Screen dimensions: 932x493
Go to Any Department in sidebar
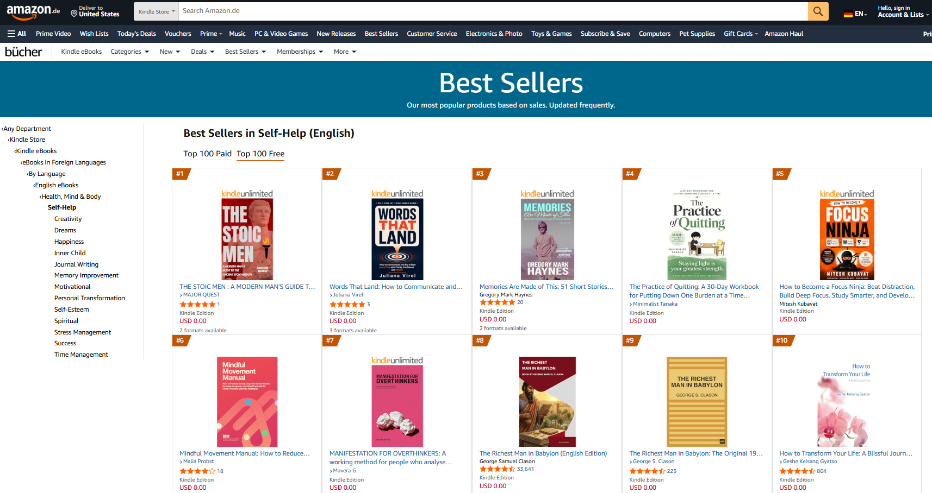click(27, 129)
